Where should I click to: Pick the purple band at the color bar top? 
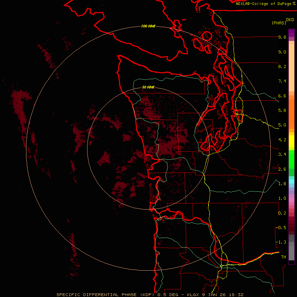pos(291,33)
